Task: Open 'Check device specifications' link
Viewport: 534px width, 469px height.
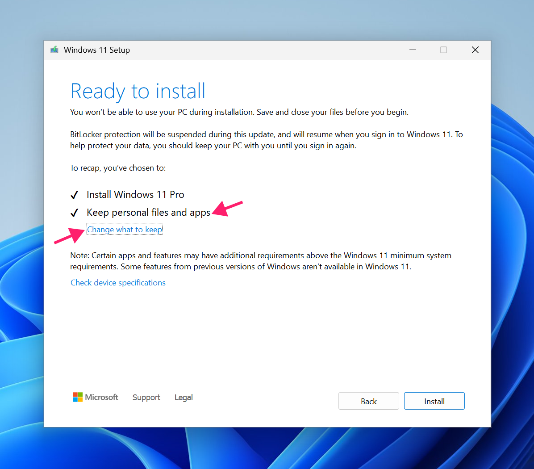Action: pos(118,282)
